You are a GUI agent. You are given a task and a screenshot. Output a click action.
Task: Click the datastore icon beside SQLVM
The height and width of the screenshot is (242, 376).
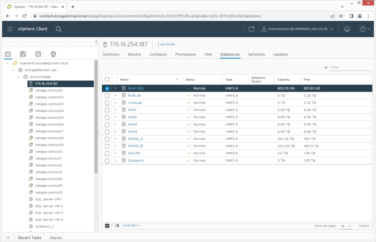123,153
